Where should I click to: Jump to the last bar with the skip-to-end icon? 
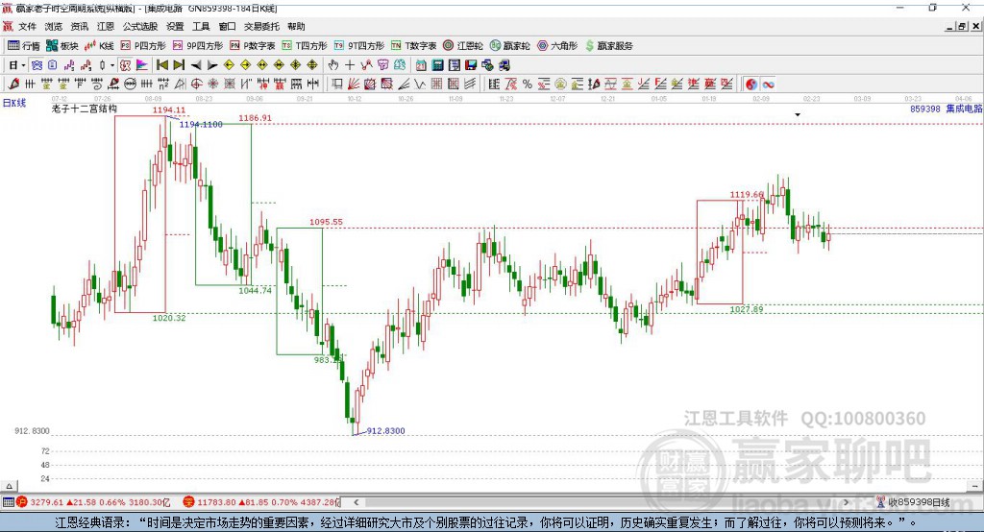[179, 65]
